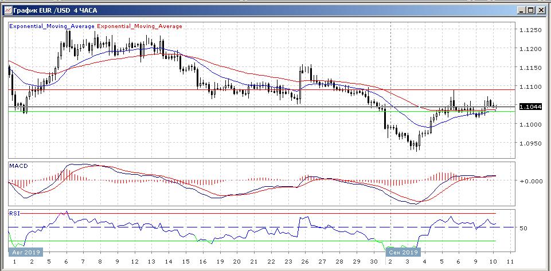Click the blue Exponential_Moving_Average legend label
The image size is (551, 271).
[52, 26]
